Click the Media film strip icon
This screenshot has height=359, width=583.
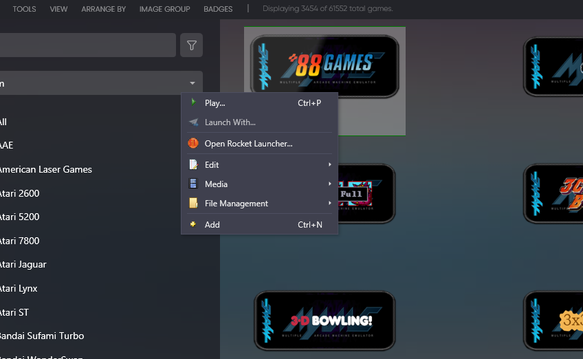(x=193, y=184)
